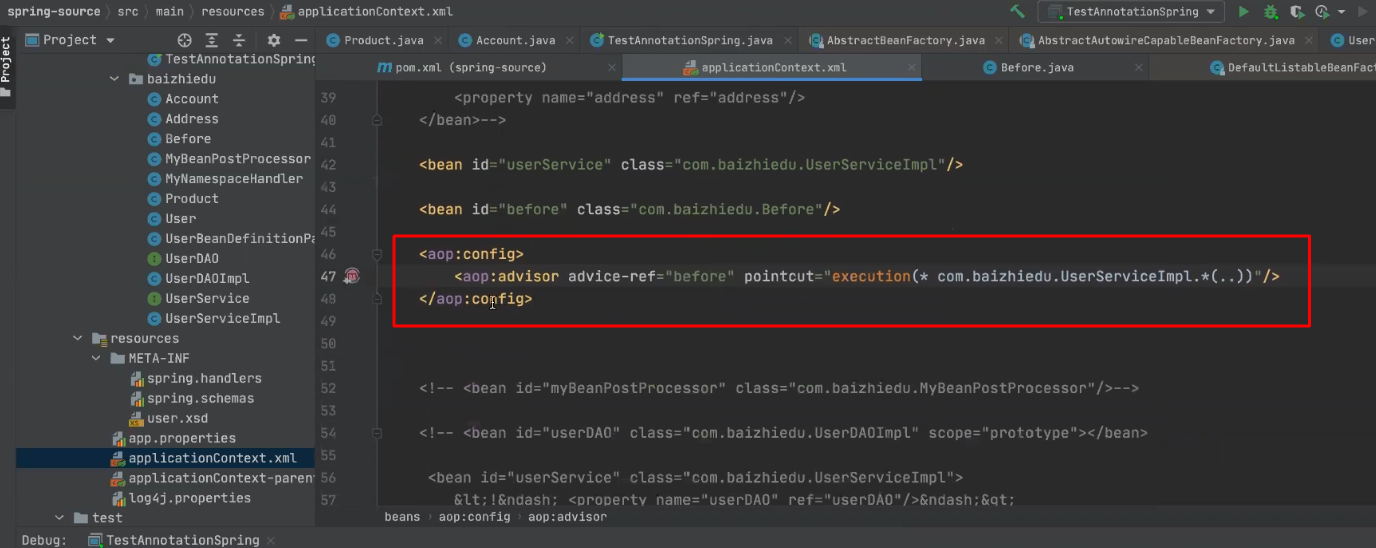Hide the Project panel with minus icon

pos(301,40)
